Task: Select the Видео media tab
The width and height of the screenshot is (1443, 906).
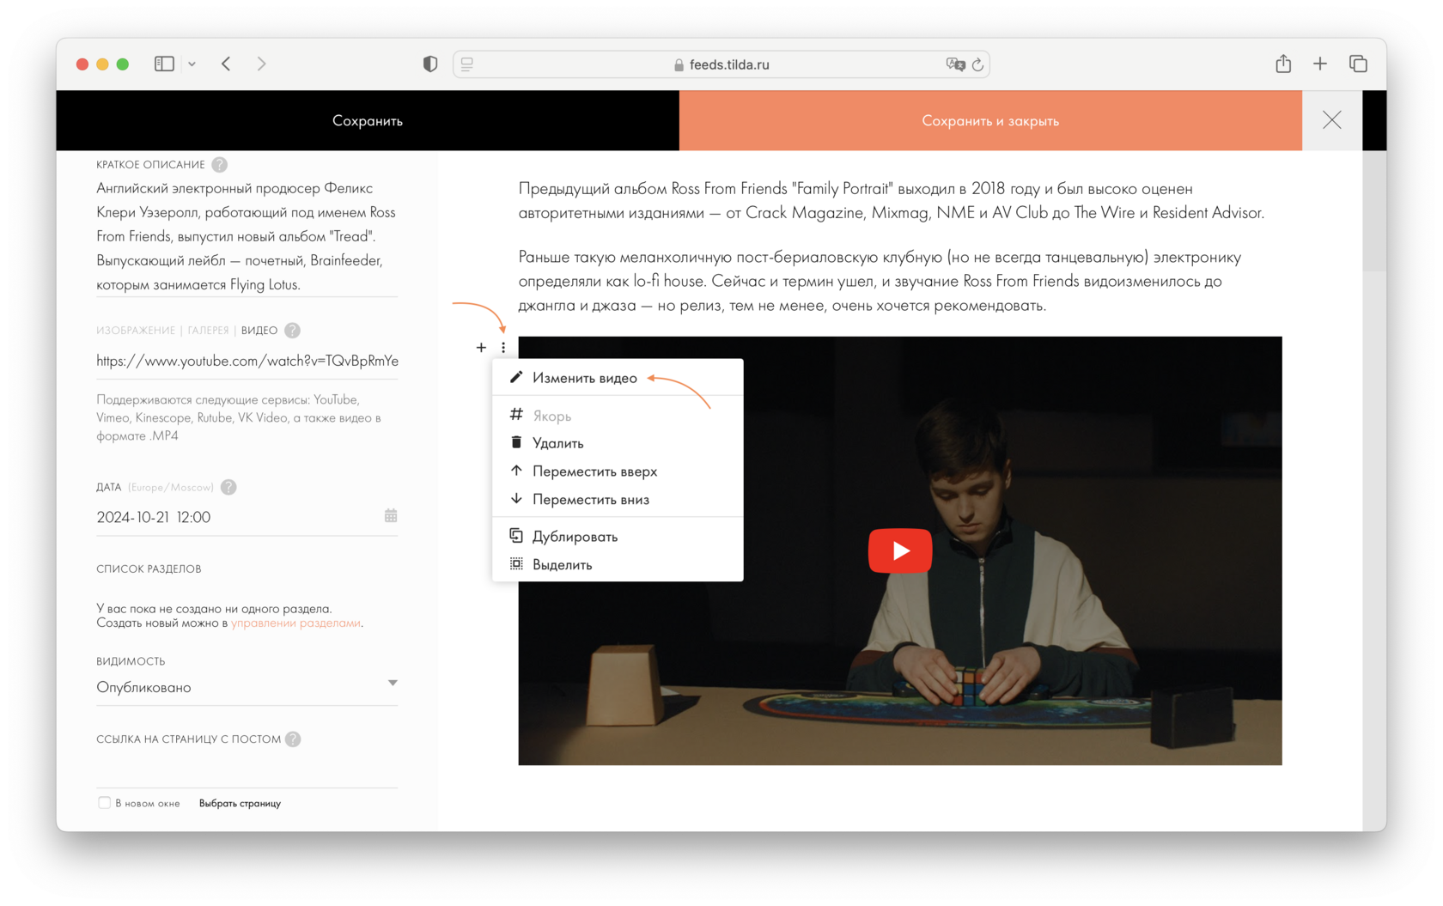Action: [259, 331]
